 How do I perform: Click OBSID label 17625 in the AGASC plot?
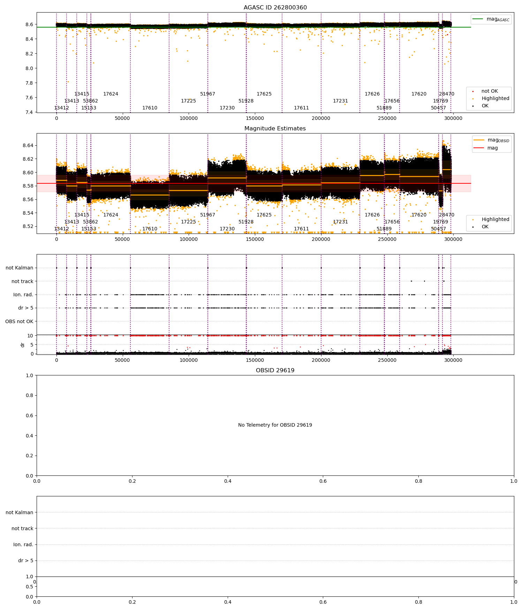pos(264,94)
